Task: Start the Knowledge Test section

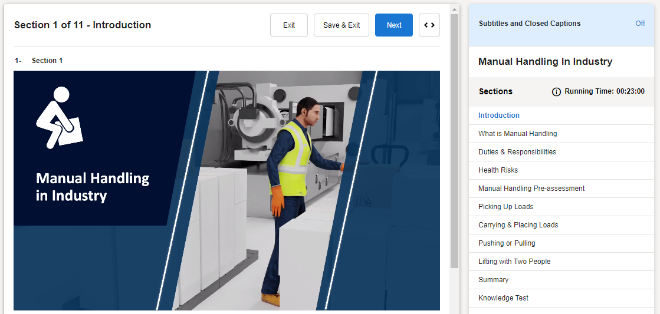Action: pos(503,298)
